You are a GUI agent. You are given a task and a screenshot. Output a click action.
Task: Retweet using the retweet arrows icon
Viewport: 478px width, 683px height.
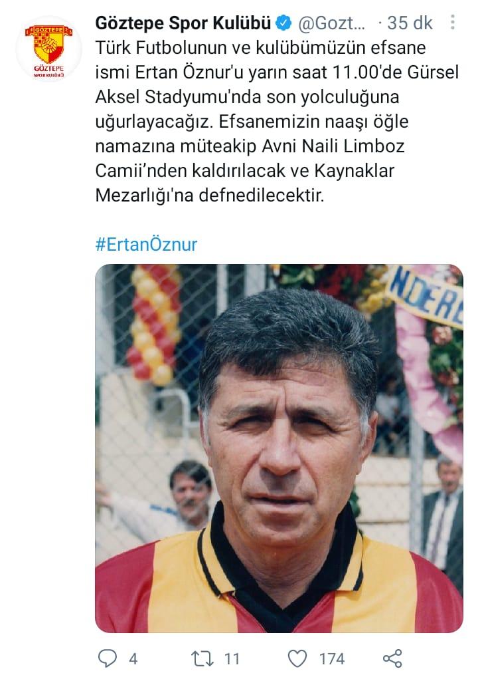pyautogui.click(x=202, y=658)
